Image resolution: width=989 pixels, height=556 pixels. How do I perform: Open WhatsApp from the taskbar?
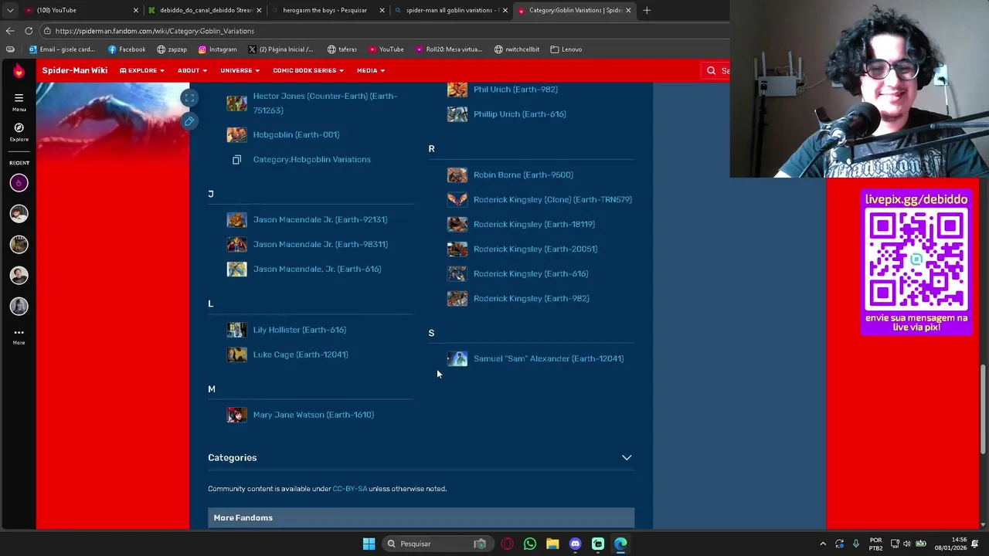(x=529, y=544)
